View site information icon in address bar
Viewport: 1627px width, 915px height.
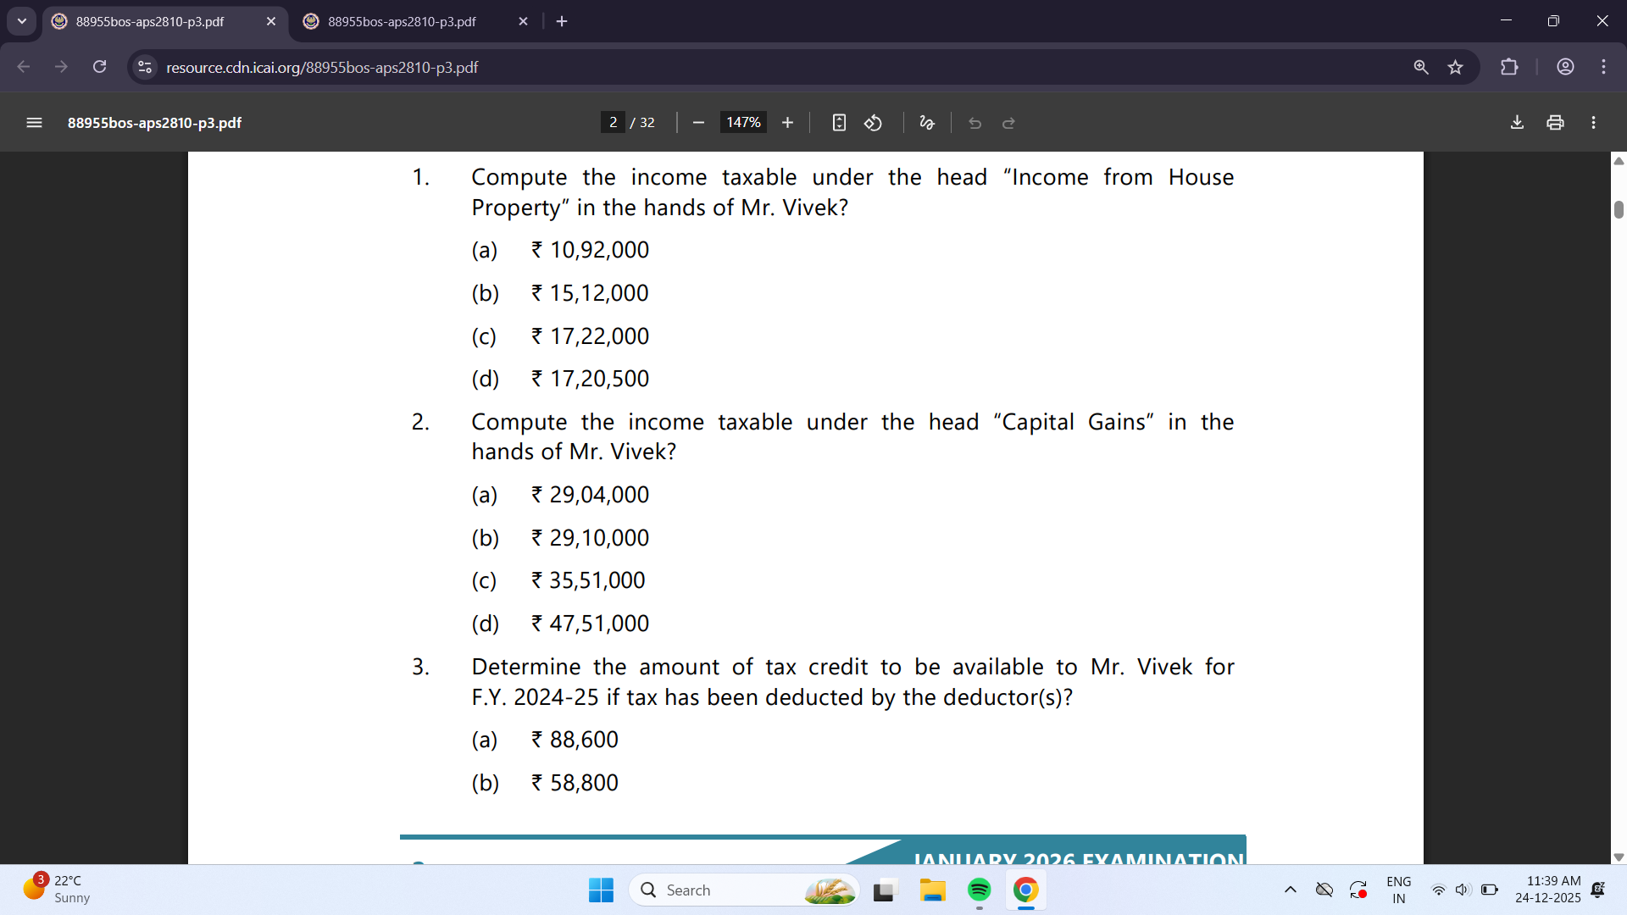coord(145,67)
